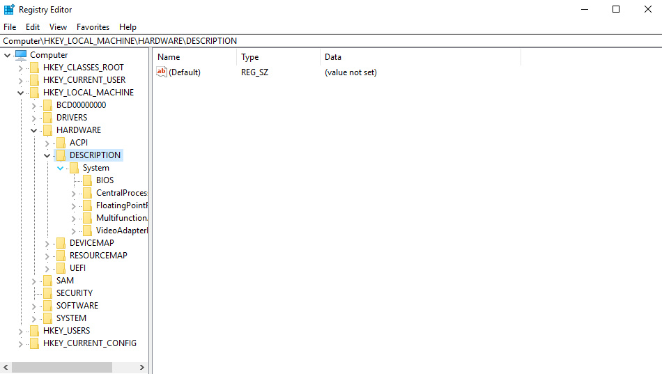Image resolution: width=662 pixels, height=374 pixels.
Task: Collapse the Computer root node
Action: click(x=7, y=55)
